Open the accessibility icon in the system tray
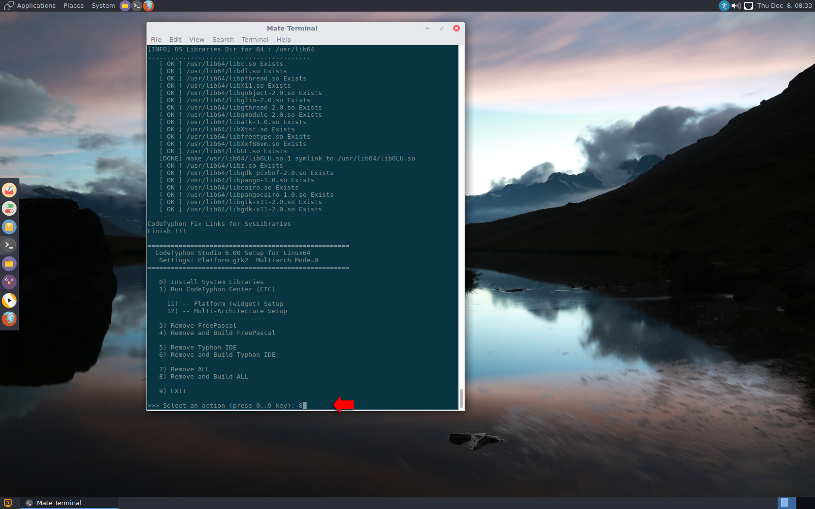Screen dimensions: 815x509 (724, 6)
